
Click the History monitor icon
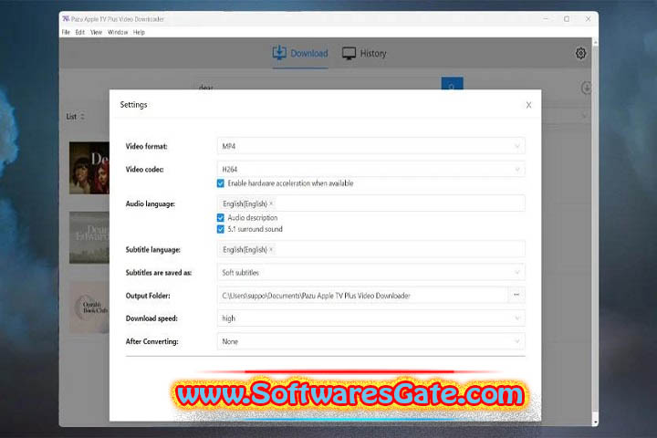point(349,53)
